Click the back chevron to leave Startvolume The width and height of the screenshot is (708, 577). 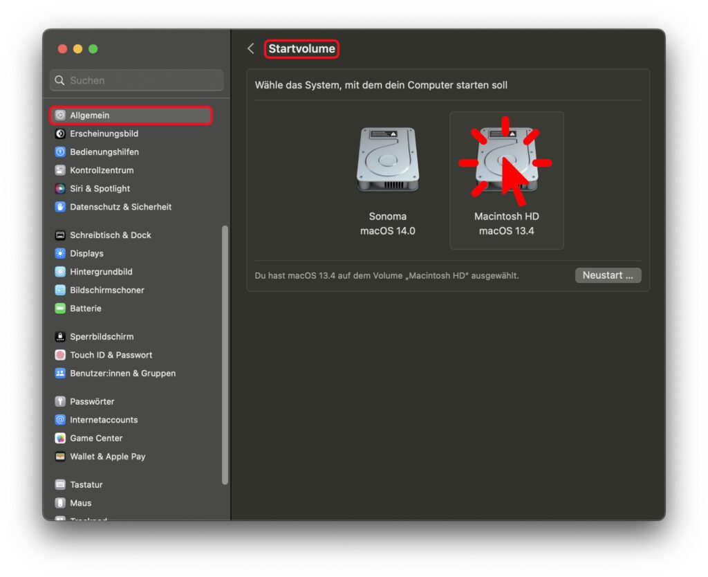251,48
